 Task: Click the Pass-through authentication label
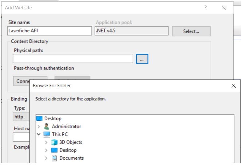click(44, 68)
